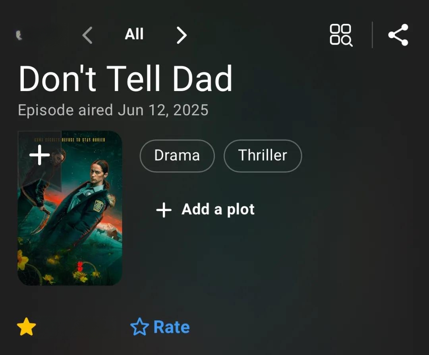Click the plus icon beside Add a plot
429x355 pixels.
(x=164, y=210)
